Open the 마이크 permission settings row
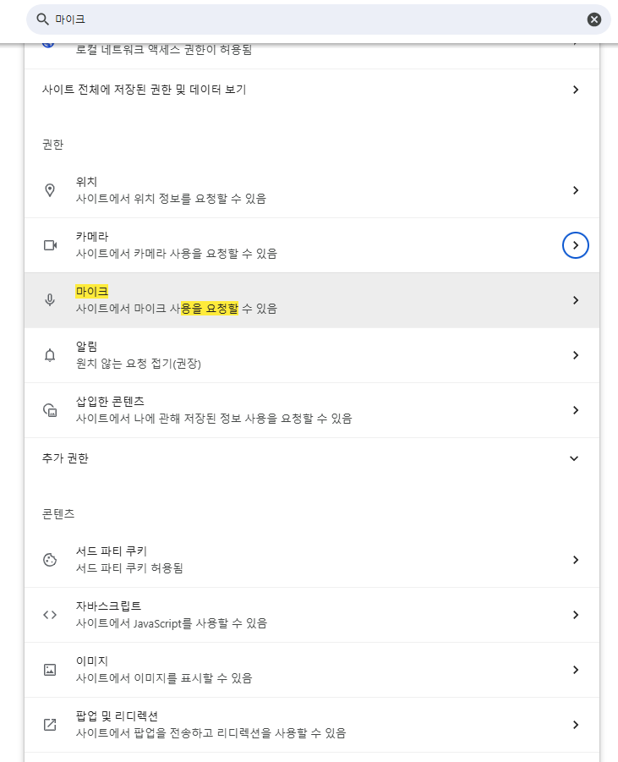618x762 pixels. [x=312, y=300]
